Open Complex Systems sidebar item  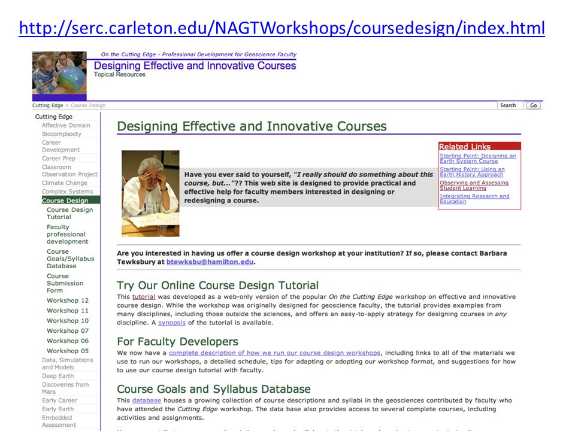68,192
